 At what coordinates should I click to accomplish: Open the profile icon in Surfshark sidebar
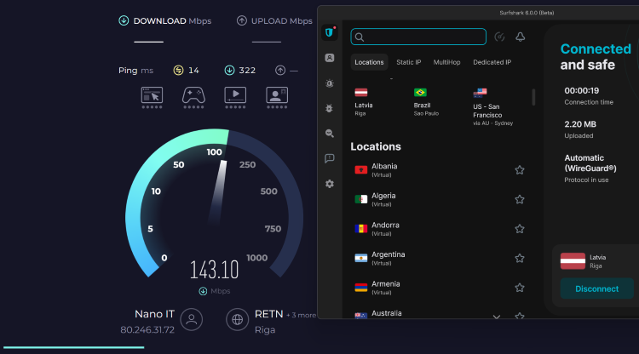[x=329, y=58]
